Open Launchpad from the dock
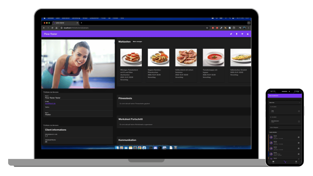Viewport: 313px width, 176px height. tap(121, 148)
